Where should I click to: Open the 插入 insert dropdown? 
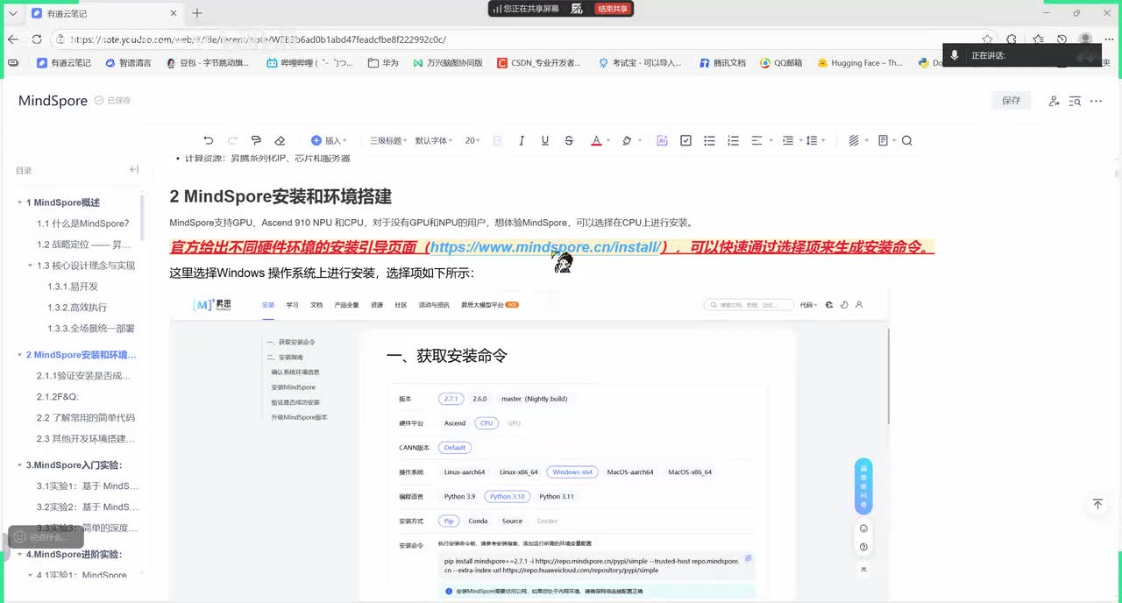329,140
